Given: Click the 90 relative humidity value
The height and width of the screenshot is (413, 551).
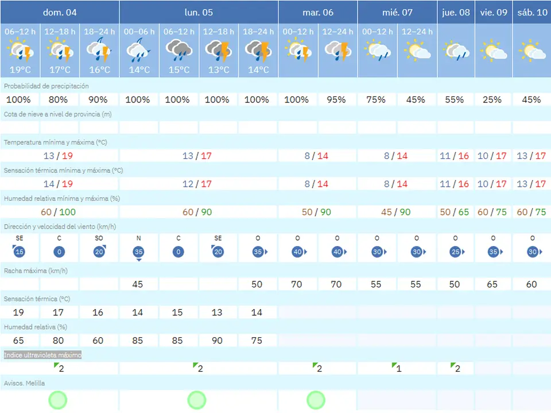Looking at the screenshot, I should pyautogui.click(x=217, y=340).
